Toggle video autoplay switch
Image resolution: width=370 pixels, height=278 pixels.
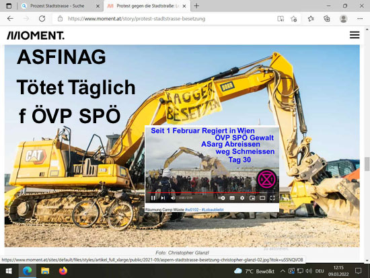221,198
